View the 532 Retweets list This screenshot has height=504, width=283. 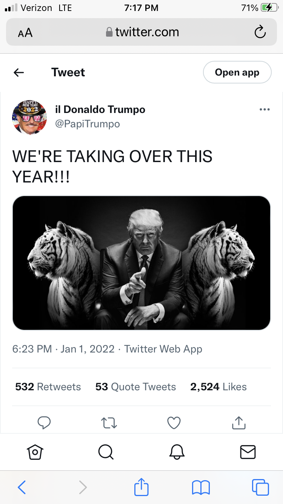point(48,387)
